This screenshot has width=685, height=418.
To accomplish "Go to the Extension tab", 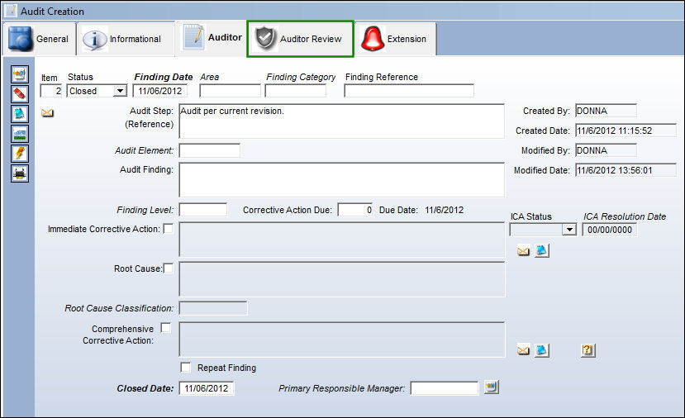I will point(395,39).
